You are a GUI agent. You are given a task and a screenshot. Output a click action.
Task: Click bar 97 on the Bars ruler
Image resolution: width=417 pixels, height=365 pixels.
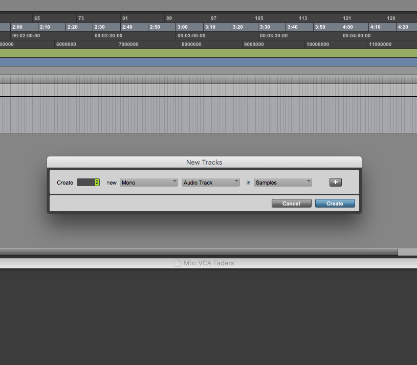pyautogui.click(x=213, y=18)
